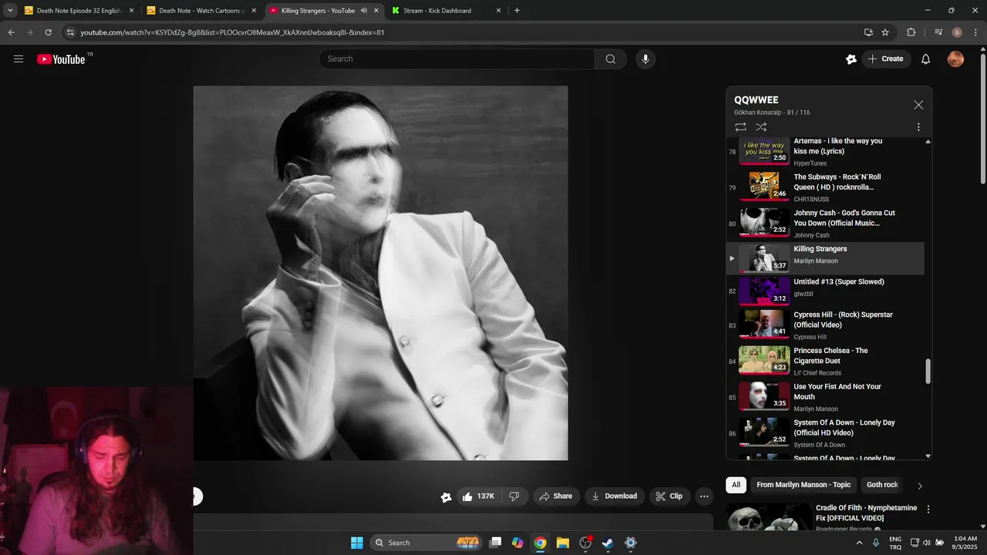View site information icon in address bar
The image size is (987, 555).
(70, 32)
